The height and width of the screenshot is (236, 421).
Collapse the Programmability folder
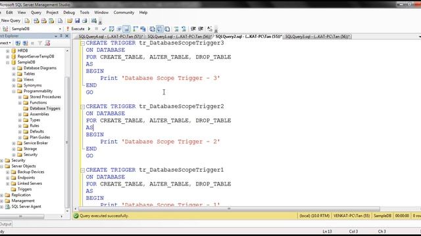(14, 91)
